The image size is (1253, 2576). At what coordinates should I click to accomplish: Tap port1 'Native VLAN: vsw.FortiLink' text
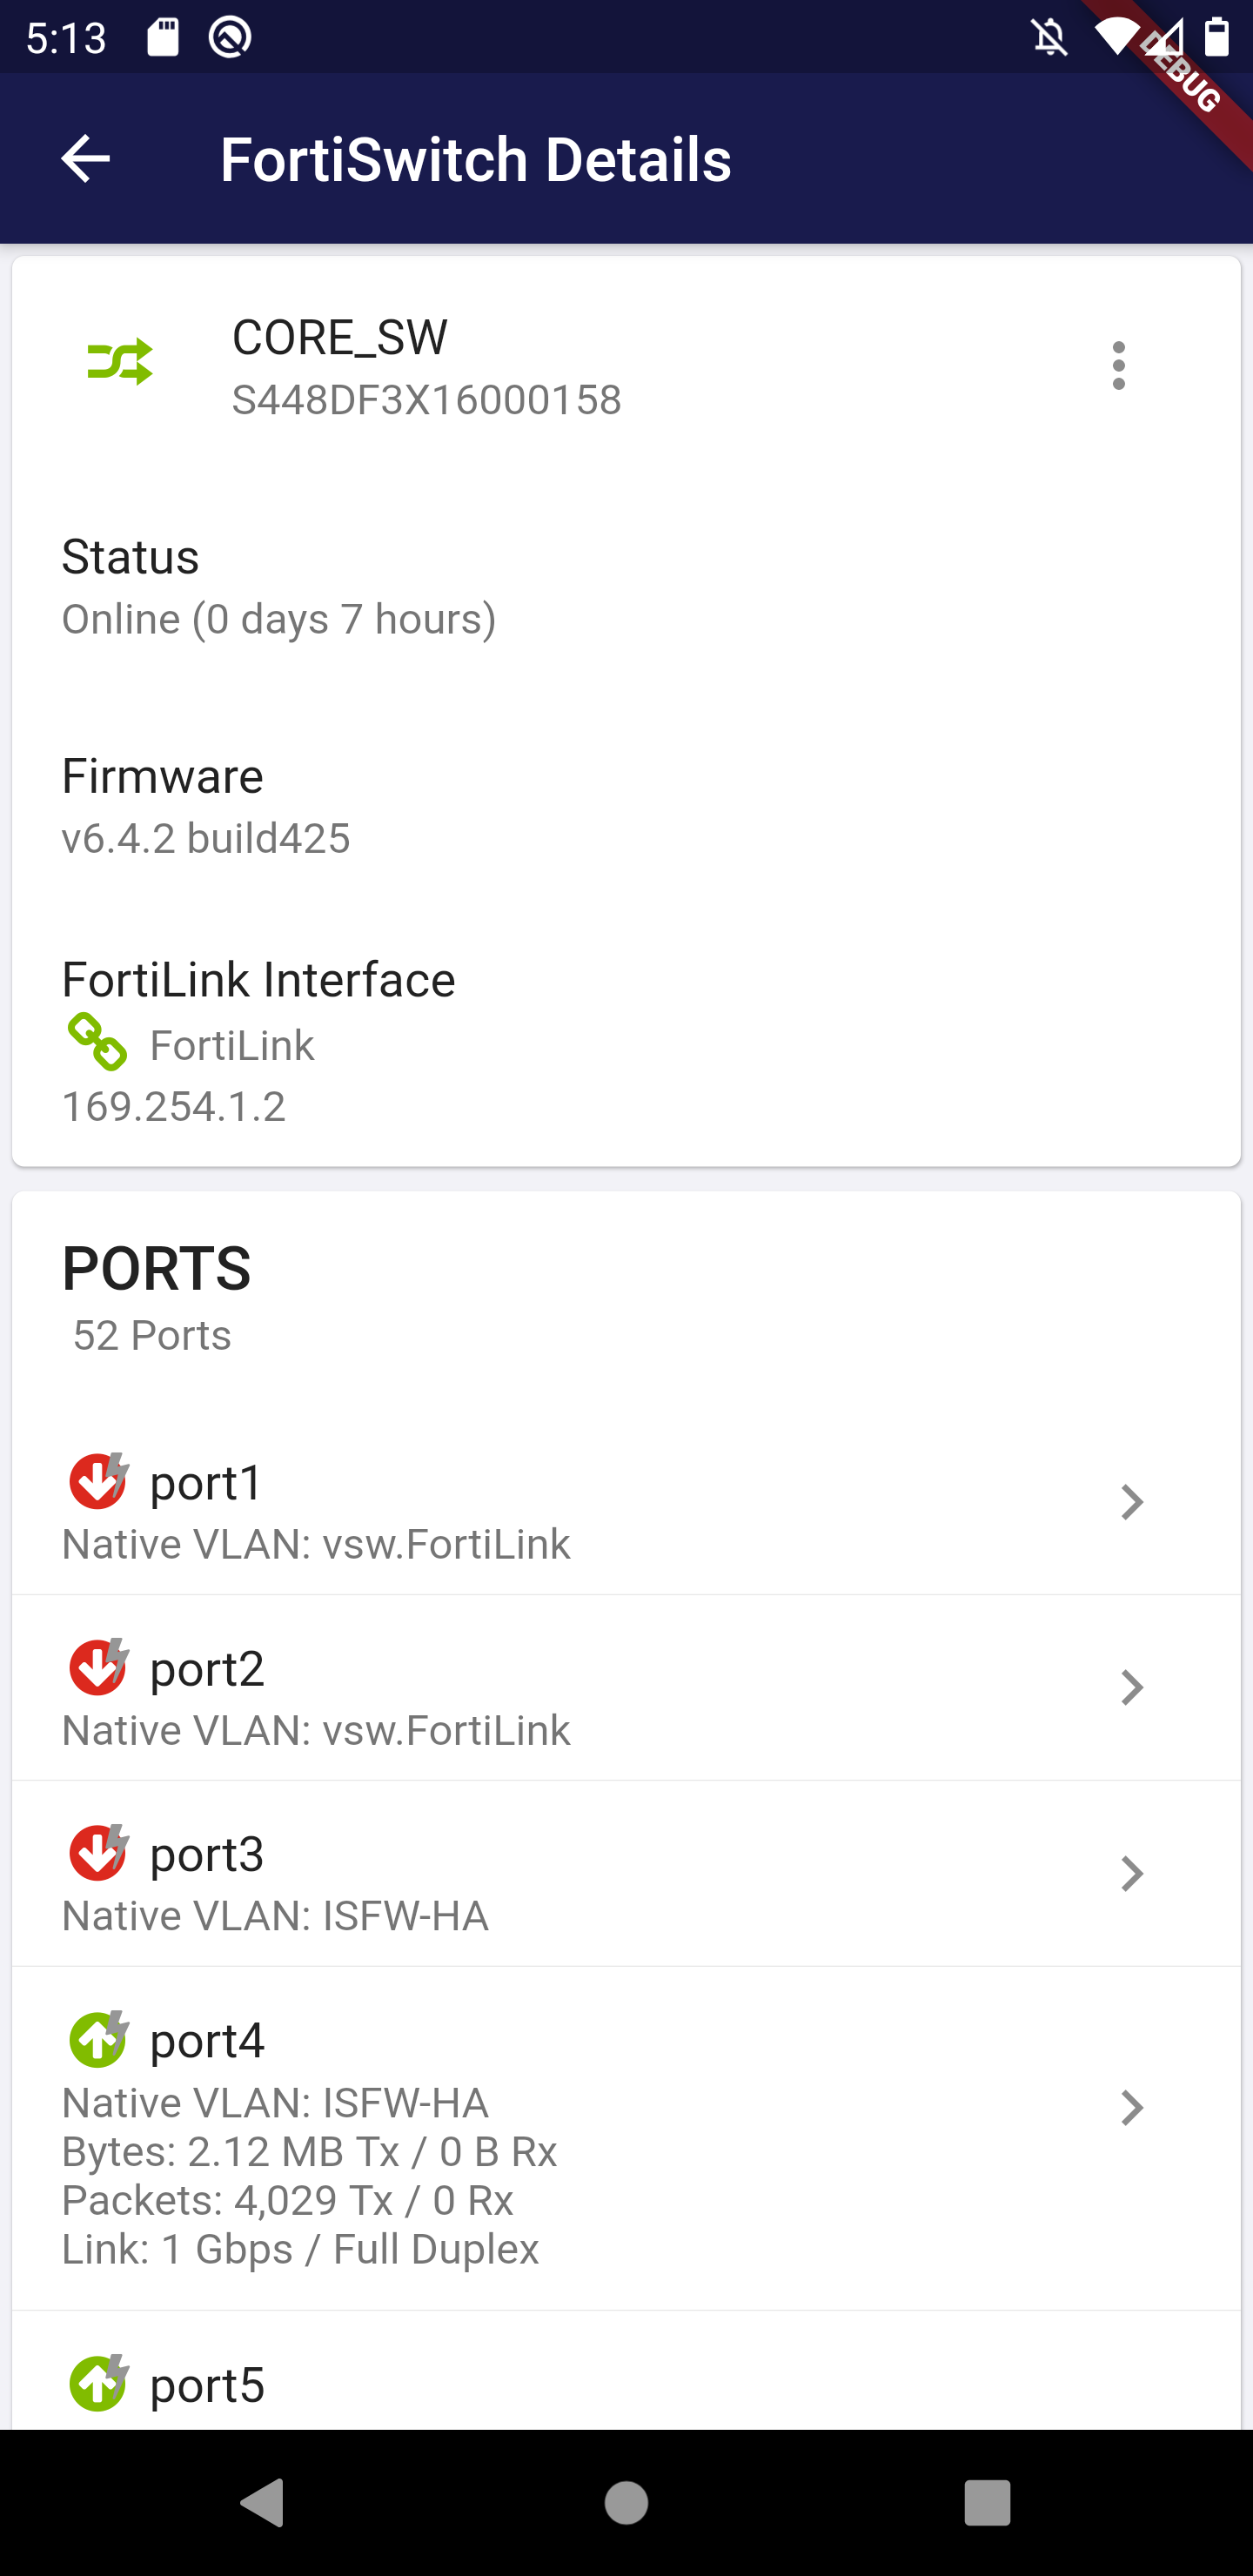point(316,1545)
